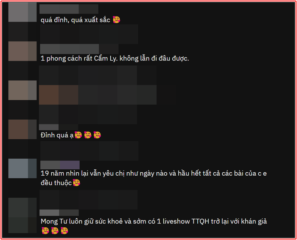The height and width of the screenshot is (240, 297).
Task: Open avatar beside "19 năm nhìn lại" comment
Action: pos(22,168)
